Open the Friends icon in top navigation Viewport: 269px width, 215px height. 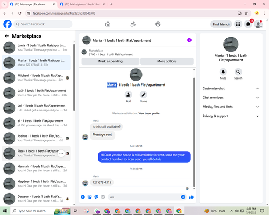133,24
